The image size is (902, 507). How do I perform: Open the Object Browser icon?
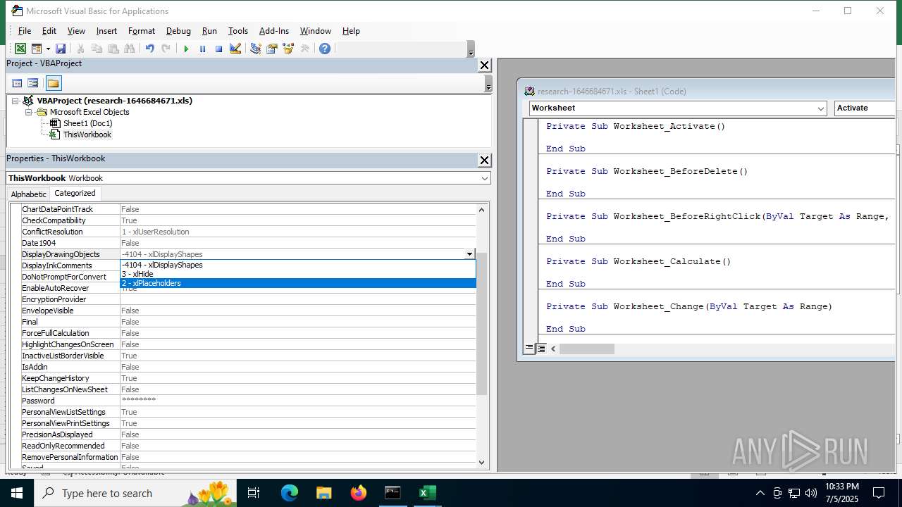tap(288, 49)
